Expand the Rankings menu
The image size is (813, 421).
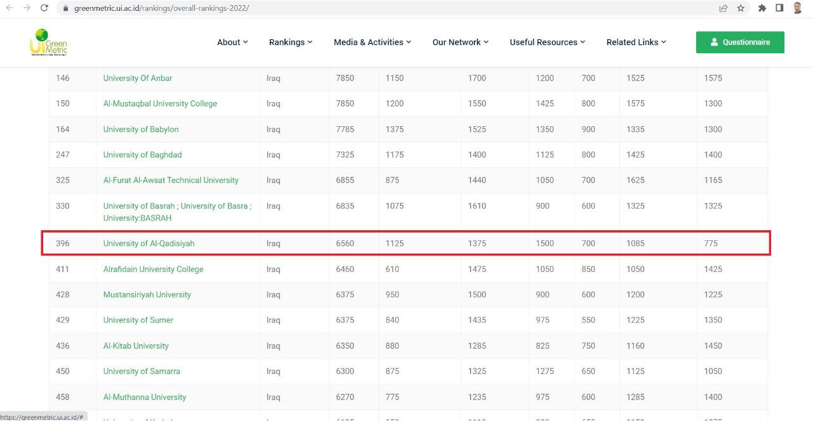[291, 42]
